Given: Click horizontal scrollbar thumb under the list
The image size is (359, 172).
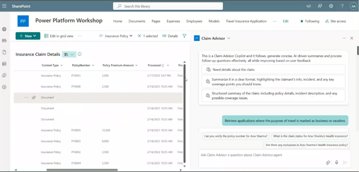Looking at the screenshot, I should point(82,170).
